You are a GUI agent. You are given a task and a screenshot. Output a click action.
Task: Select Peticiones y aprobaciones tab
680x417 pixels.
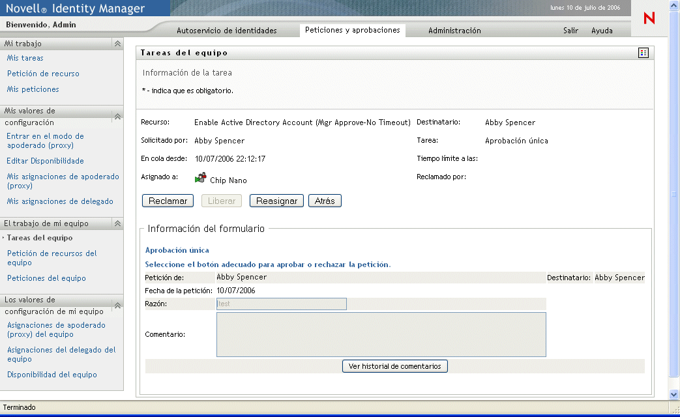click(352, 30)
